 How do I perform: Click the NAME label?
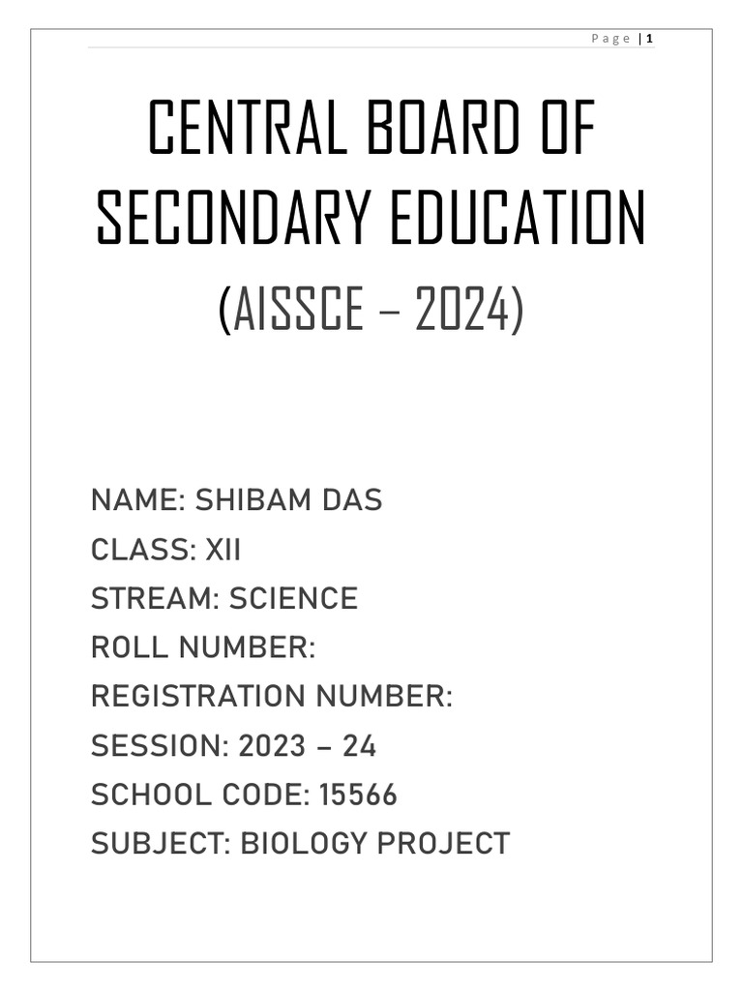(137, 500)
